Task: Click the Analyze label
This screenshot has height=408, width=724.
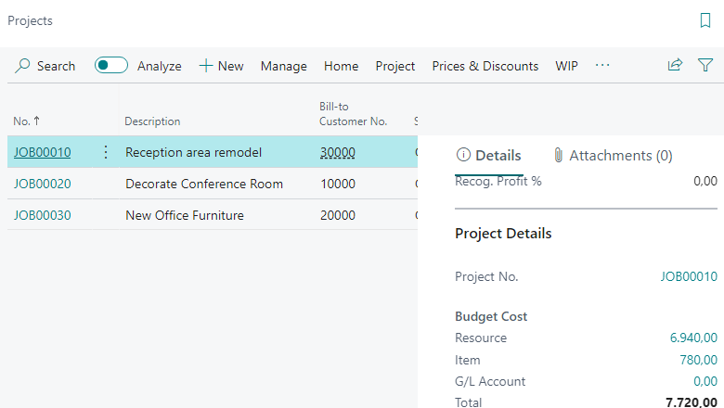Action: [160, 67]
